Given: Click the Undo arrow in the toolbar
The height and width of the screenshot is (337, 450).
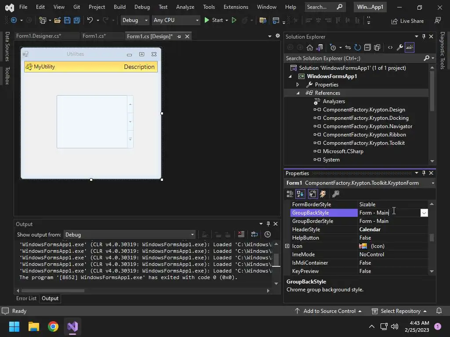Looking at the screenshot, I should (90, 20).
